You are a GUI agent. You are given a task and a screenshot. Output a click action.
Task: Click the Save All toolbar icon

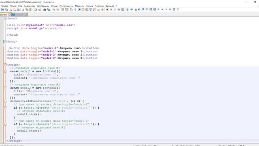pyautogui.click(x=6, y=10)
